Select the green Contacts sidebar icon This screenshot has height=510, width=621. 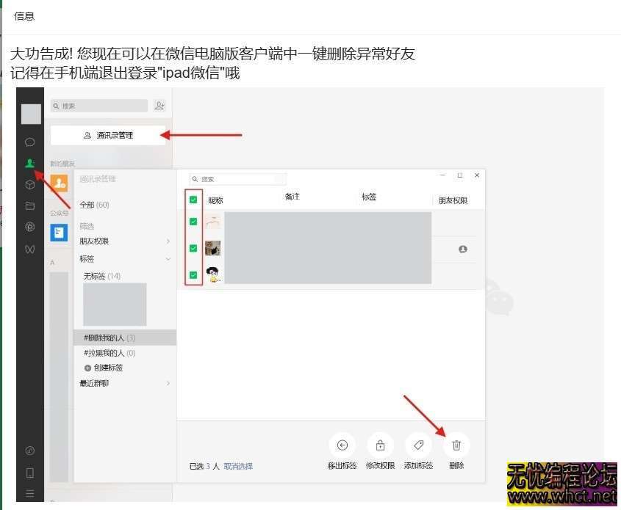click(30, 163)
